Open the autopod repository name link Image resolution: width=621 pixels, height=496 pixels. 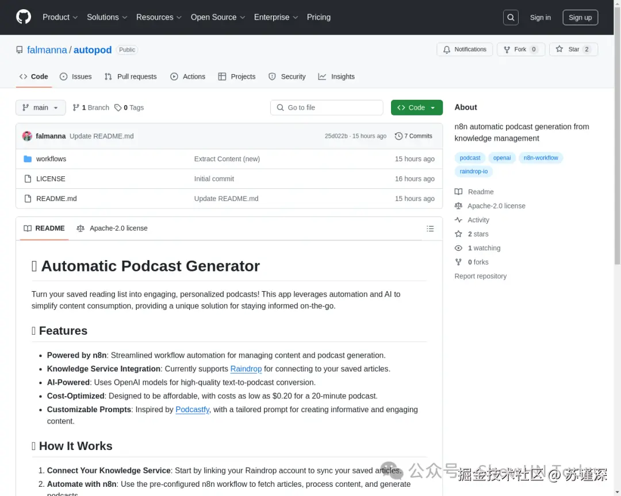point(93,50)
